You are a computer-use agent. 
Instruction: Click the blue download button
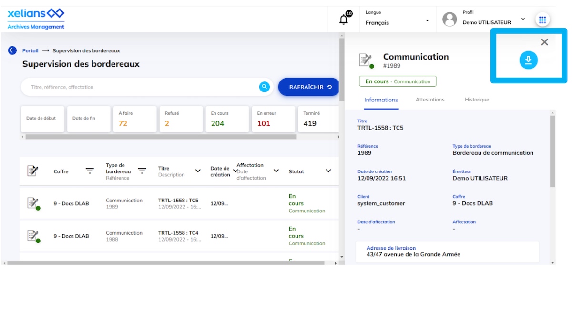528,60
